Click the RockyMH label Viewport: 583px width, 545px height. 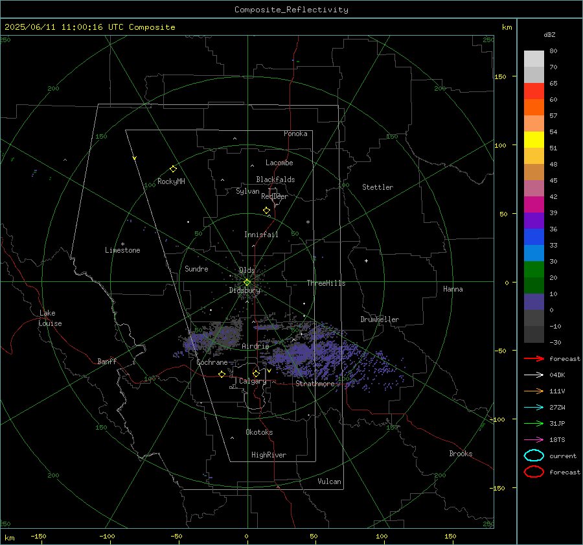coord(171,181)
